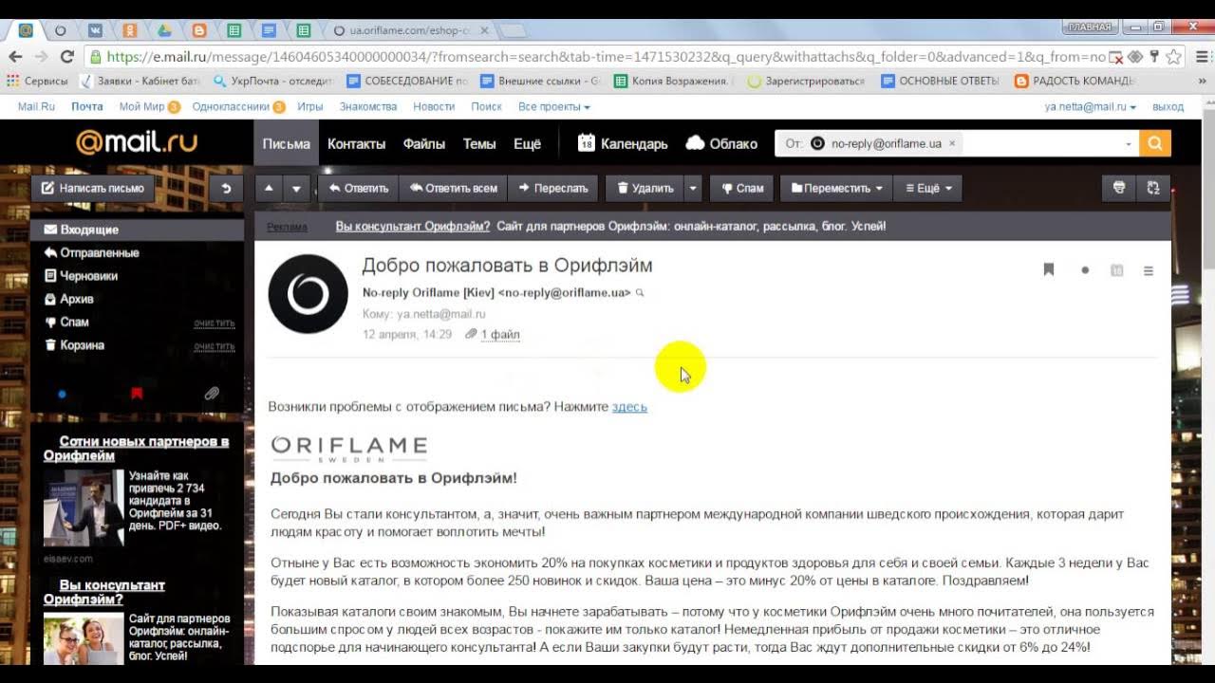Open the Входящие inbox folder
The height and width of the screenshot is (683, 1215).
click(137, 230)
